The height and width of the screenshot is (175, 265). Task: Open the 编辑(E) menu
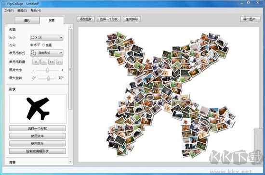(x=22, y=11)
